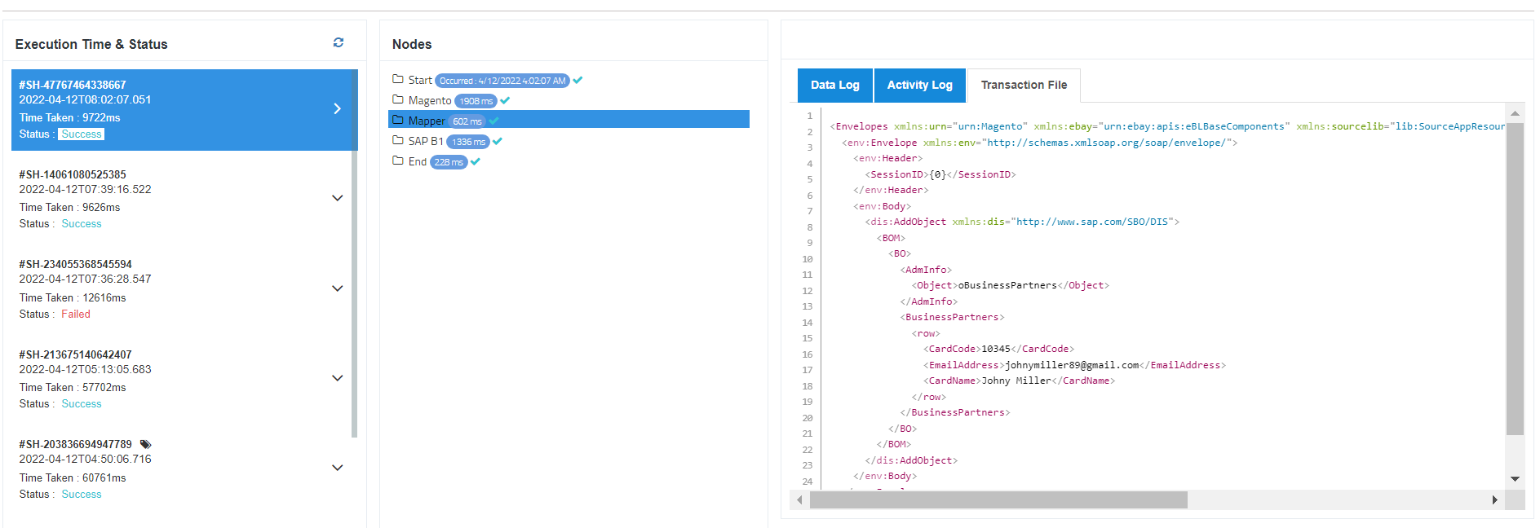This screenshot has height=528, width=1540.
Task: Click the horizontal scrollbar under the XML viewer
Action: (998, 499)
